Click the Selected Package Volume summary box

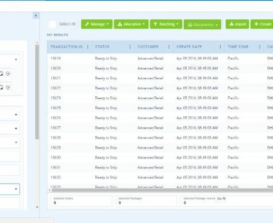coord(226,201)
